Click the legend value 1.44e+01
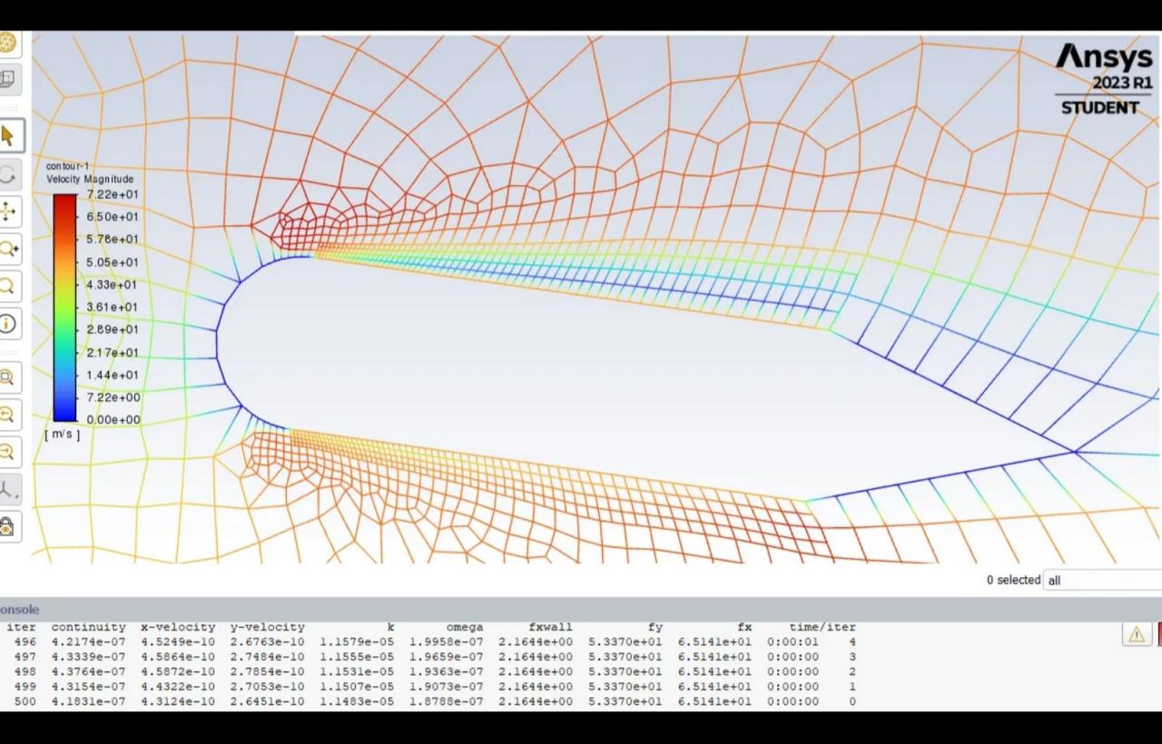The width and height of the screenshot is (1162, 744). [x=113, y=375]
